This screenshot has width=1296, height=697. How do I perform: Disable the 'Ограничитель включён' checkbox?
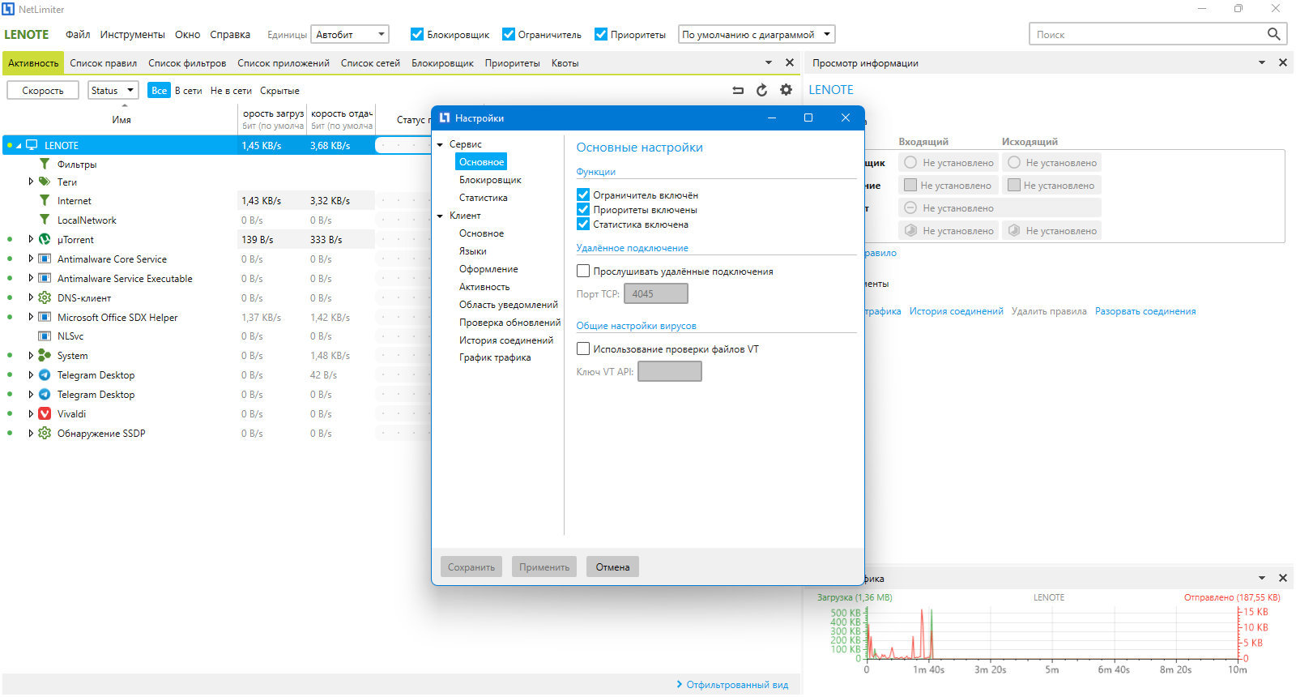tap(583, 195)
